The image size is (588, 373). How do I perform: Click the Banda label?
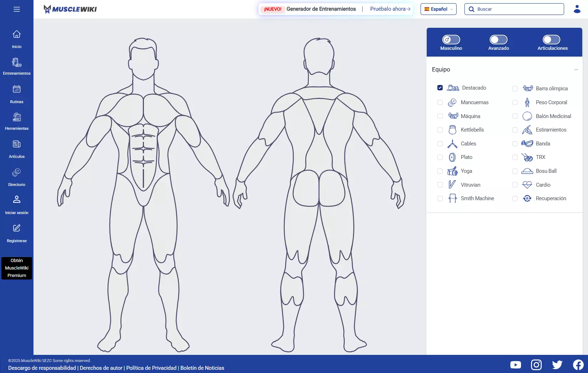[x=543, y=144]
